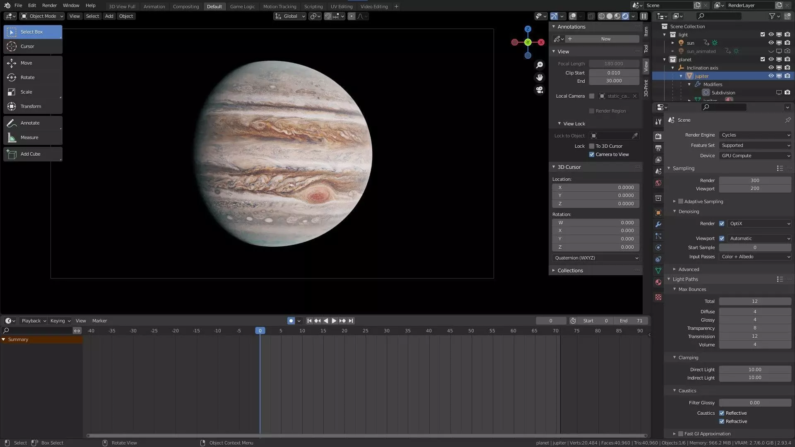This screenshot has height=447, width=795.
Task: Open viewport Add menu
Action: click(x=109, y=16)
